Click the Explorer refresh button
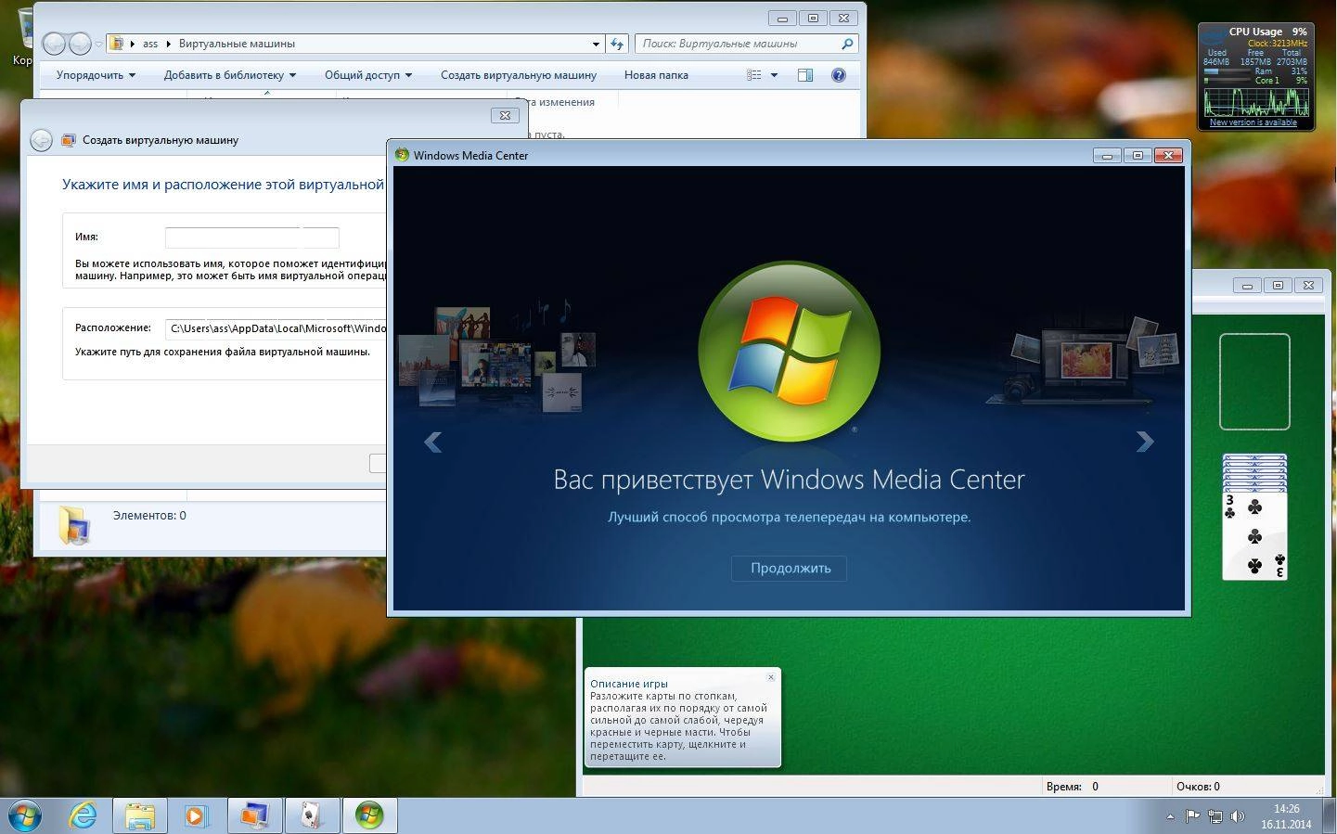1337x834 pixels. pos(617,44)
